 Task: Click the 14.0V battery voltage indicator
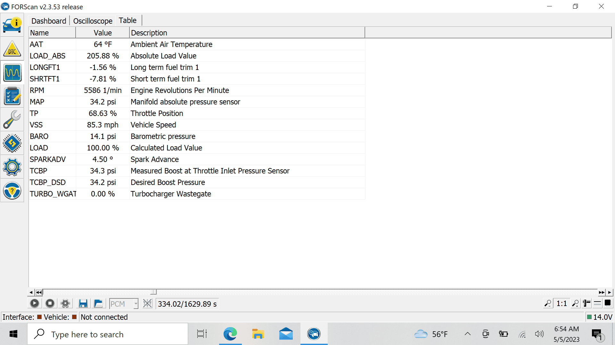coord(600,317)
